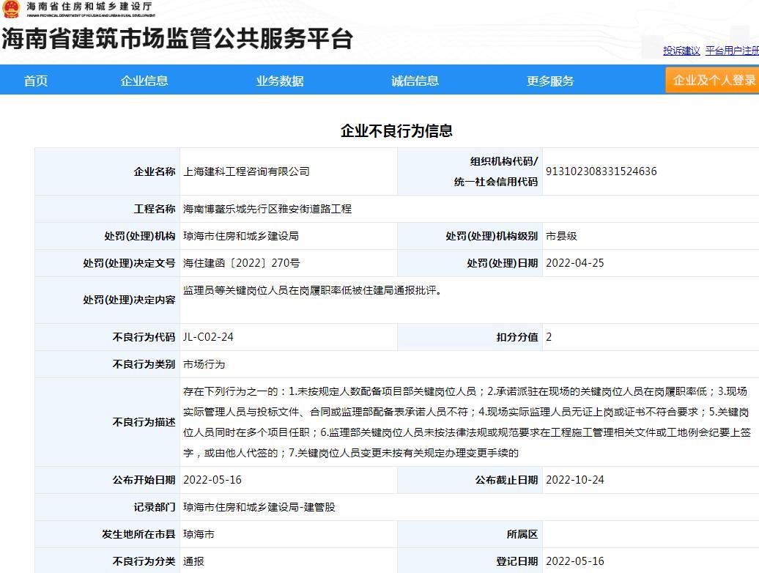Select publication start date 2022-05-16
Viewport: 759px width, 573px height.
tap(212, 480)
